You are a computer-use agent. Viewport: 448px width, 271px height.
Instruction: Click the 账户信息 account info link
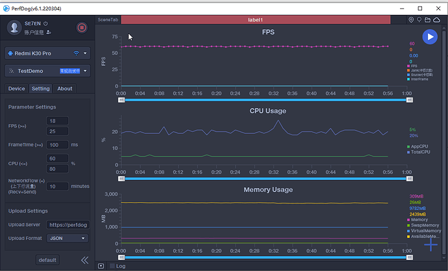(x=34, y=32)
